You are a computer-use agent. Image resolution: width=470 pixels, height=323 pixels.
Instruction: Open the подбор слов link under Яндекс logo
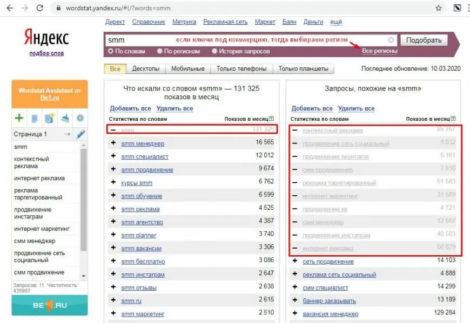(46, 53)
